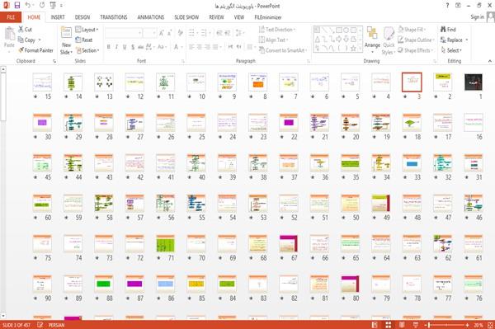This screenshot has height=329, width=495.
Task: Start Slide Show icon in status bar
Action: [416, 325]
